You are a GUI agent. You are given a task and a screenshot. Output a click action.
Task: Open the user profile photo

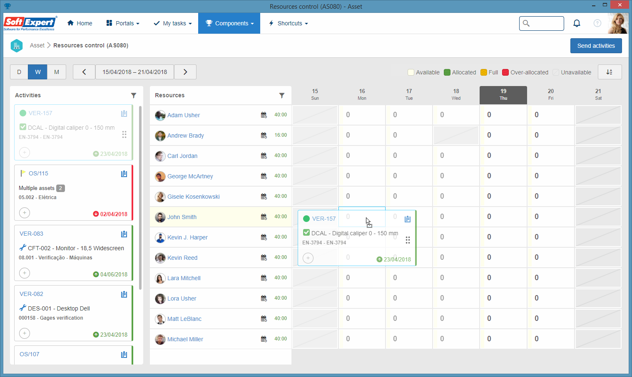pos(618,23)
